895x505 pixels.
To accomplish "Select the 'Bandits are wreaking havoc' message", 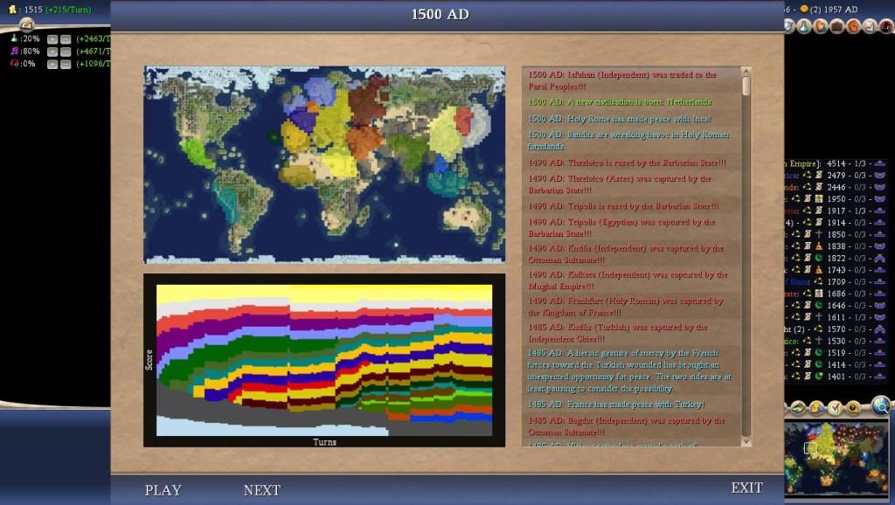I will click(x=628, y=141).
